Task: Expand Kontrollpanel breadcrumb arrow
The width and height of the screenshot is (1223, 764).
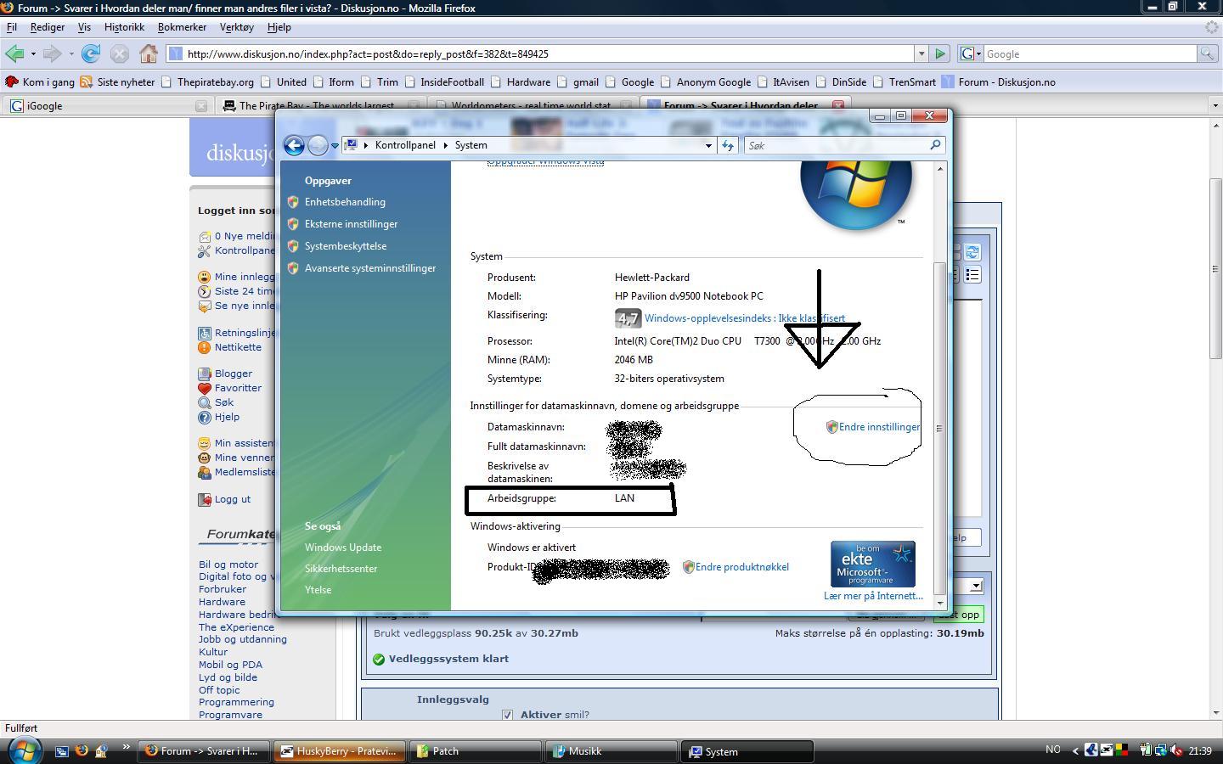Action: [x=445, y=145]
